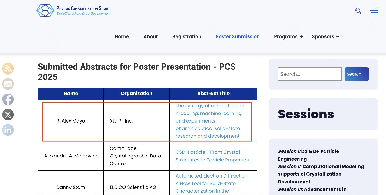The height and width of the screenshot is (195, 386).
Task: Go to the Home menu item
Action: pos(122,36)
